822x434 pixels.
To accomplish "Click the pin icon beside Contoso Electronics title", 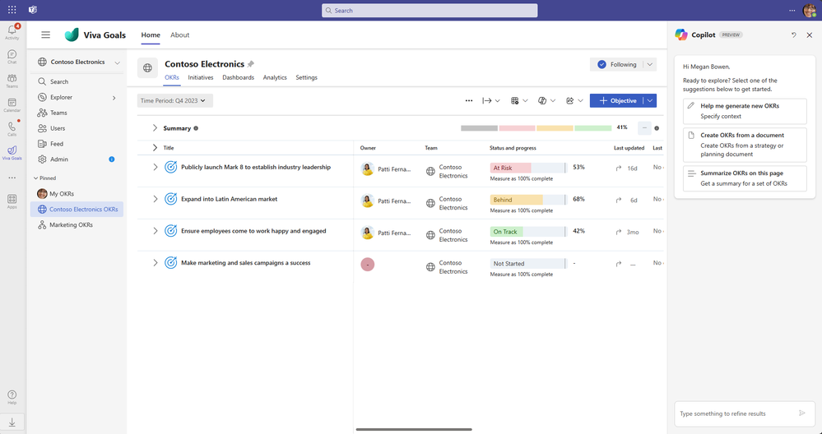I will click(251, 64).
